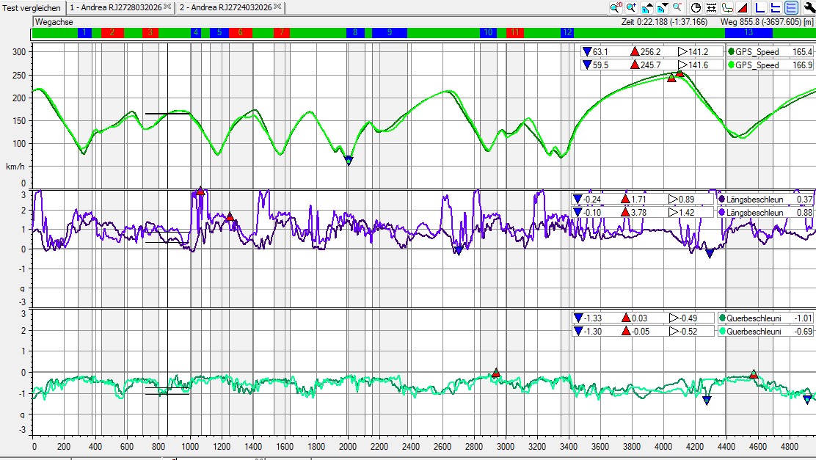Click the dark green GPS_Speed legend entry
The height and width of the screenshot is (460, 816).
point(771,52)
